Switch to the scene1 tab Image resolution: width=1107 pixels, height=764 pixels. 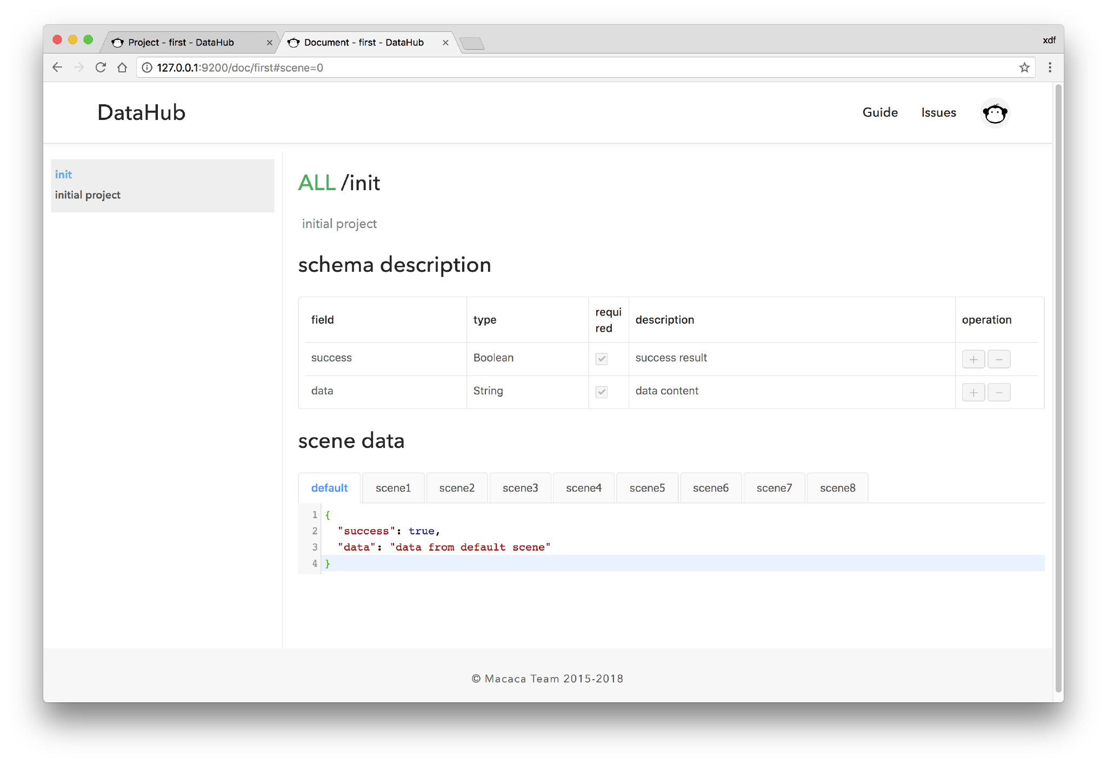pyautogui.click(x=393, y=488)
